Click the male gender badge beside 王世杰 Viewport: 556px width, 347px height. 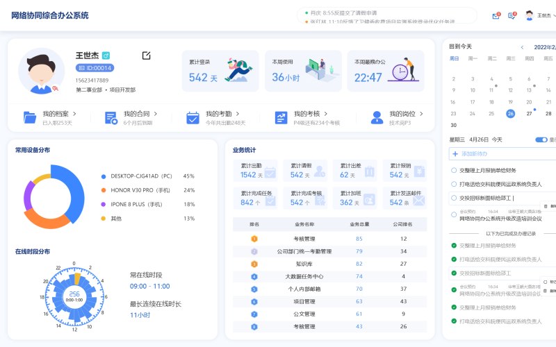tap(106, 56)
